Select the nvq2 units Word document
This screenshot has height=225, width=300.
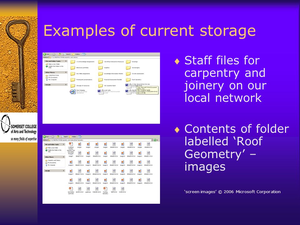[x=109, y=92]
